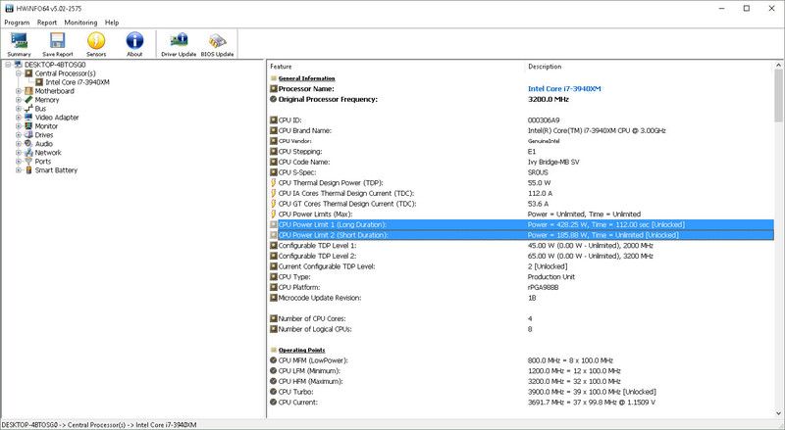Click the scrollbar up arrow
Screen dimensions: 785x430
click(x=778, y=65)
